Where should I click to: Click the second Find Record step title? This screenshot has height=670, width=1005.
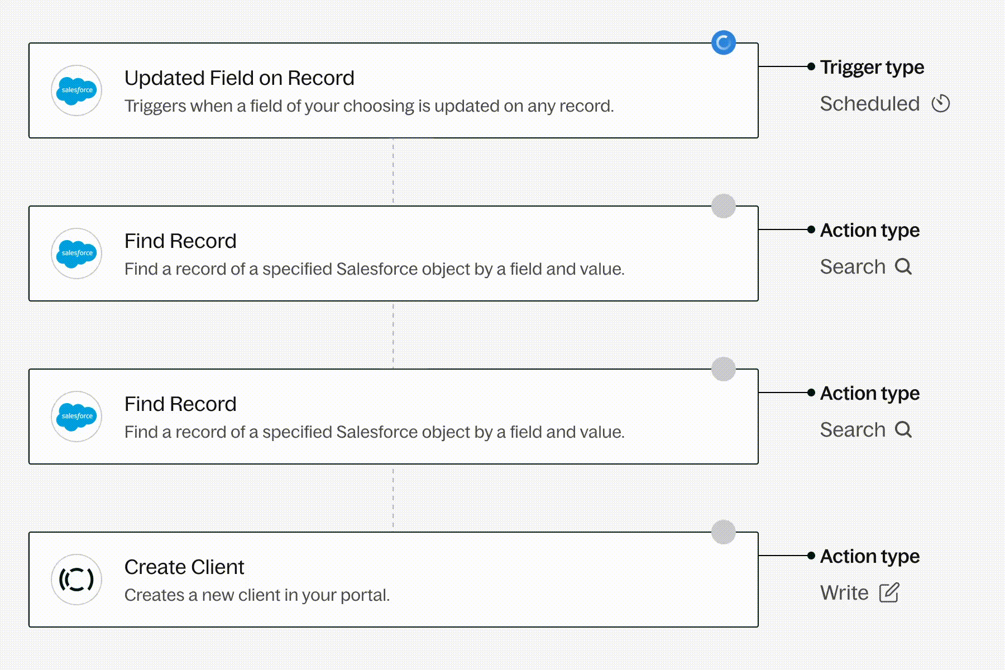(180, 404)
